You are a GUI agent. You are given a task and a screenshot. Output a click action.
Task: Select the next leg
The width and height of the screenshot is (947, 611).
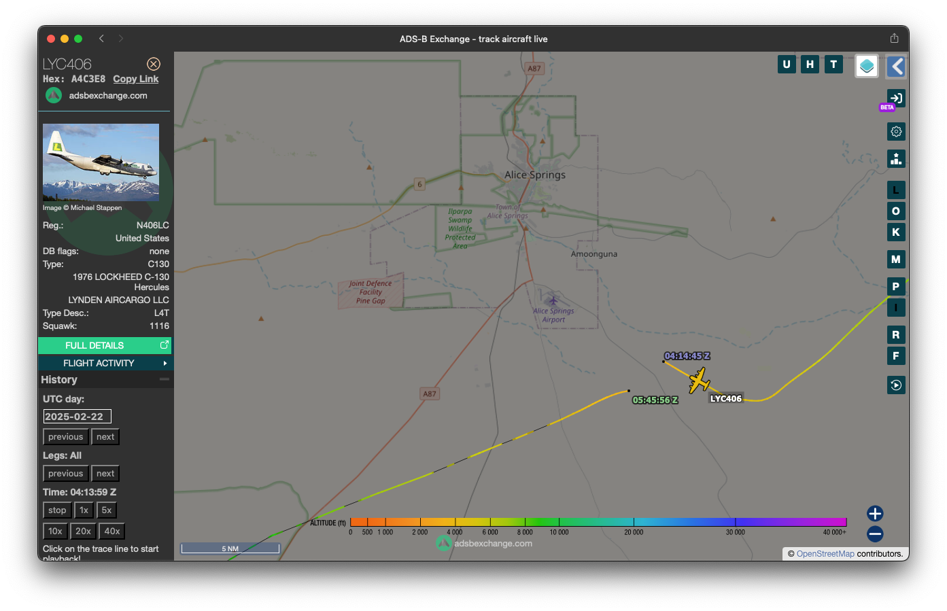(105, 474)
